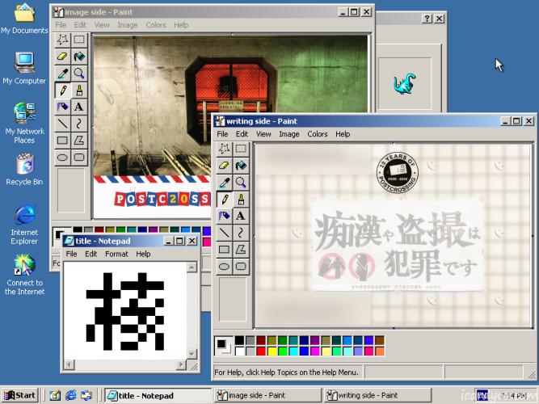539x404 pixels.
Task: Select the Pick Color tool in image side Paint
Action: click(x=62, y=74)
